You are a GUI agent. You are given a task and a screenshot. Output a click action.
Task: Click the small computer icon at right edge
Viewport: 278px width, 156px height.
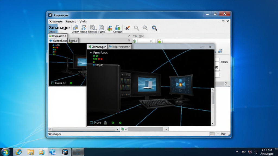click(220, 51)
